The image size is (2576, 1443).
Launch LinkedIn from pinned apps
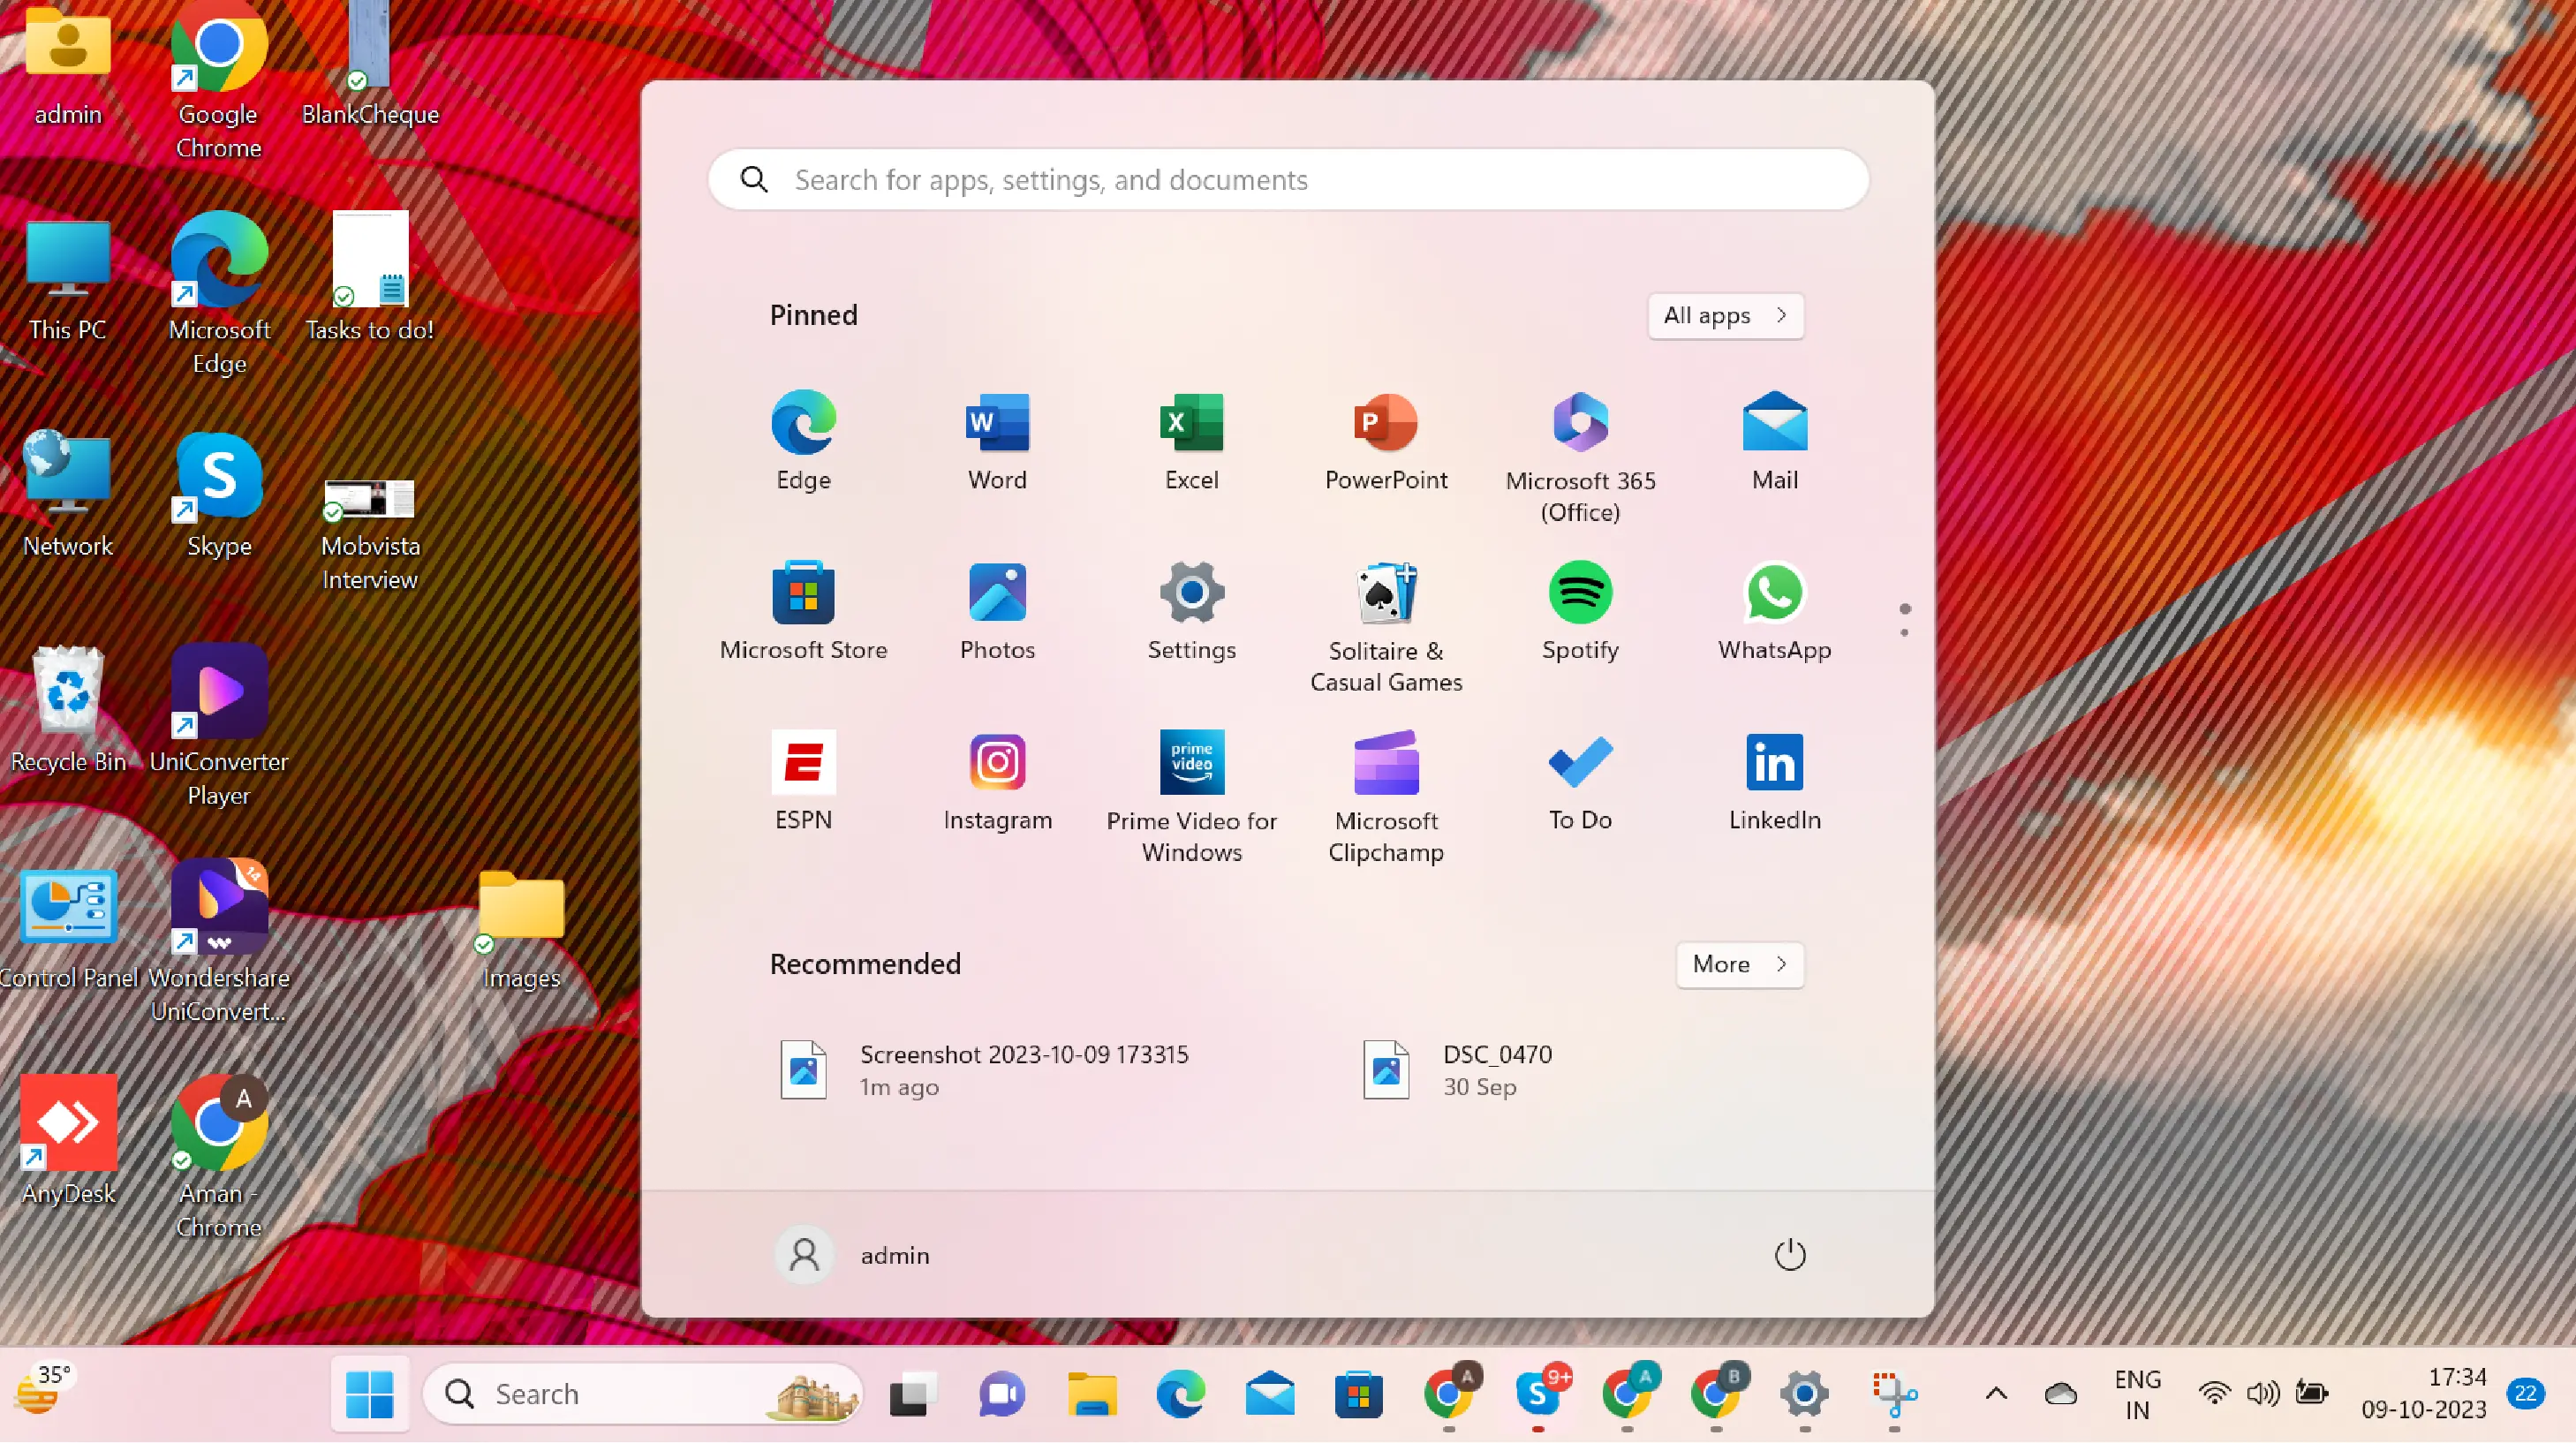[1774, 781]
